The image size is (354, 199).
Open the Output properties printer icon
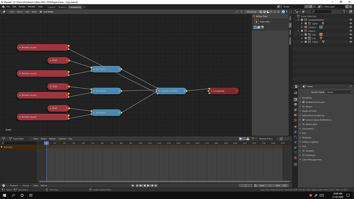point(296,105)
